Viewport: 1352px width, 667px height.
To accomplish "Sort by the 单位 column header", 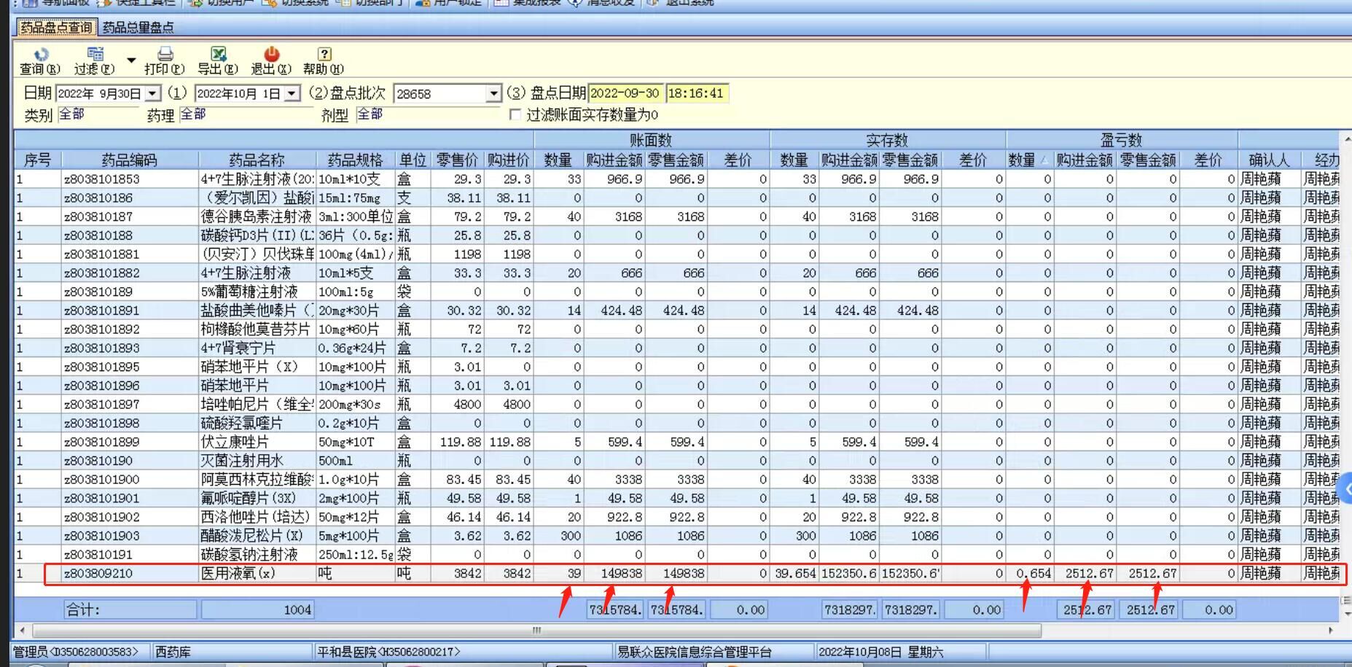I will pyautogui.click(x=413, y=160).
